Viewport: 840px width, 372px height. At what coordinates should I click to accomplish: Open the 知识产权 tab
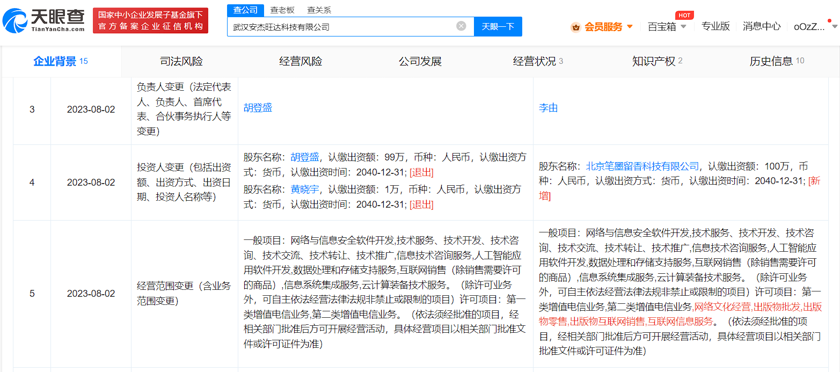[658, 61]
